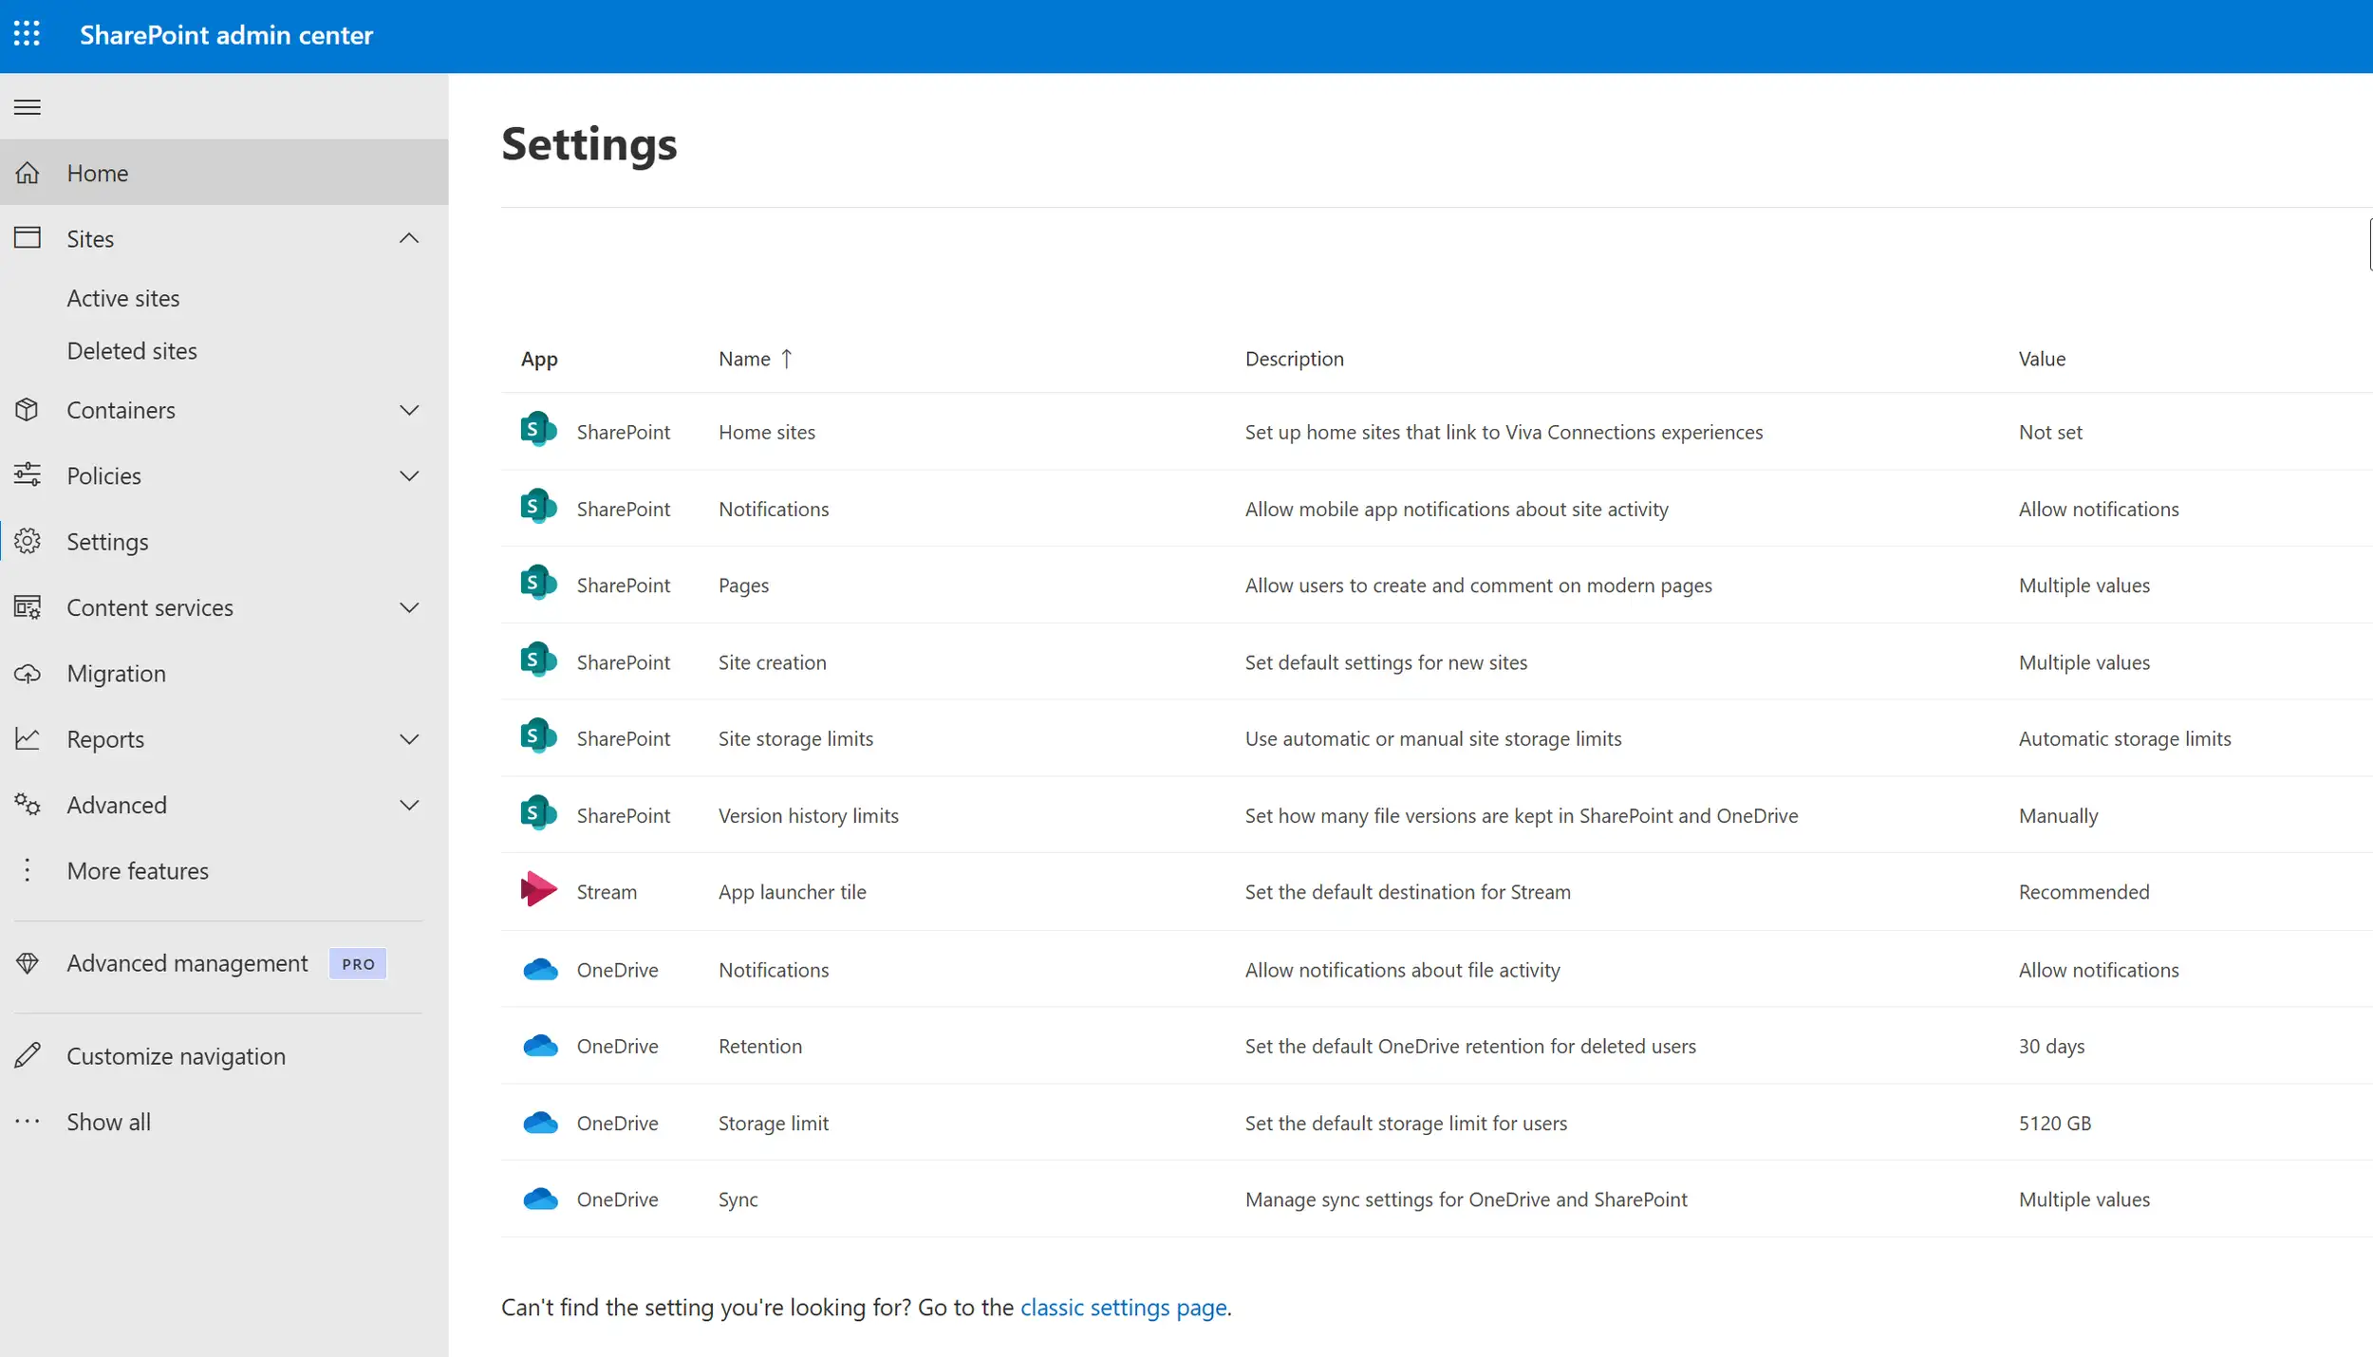
Task: Open the Site creation setting
Action: (x=772, y=662)
